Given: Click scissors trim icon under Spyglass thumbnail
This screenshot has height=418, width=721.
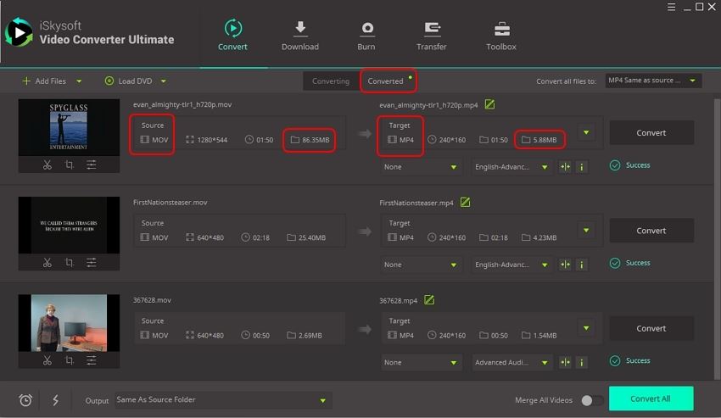Looking at the screenshot, I should (x=48, y=165).
